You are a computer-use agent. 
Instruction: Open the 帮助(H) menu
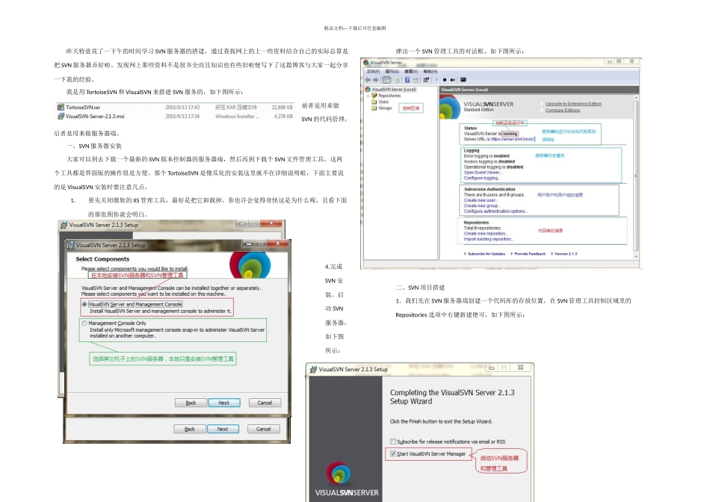(x=430, y=72)
